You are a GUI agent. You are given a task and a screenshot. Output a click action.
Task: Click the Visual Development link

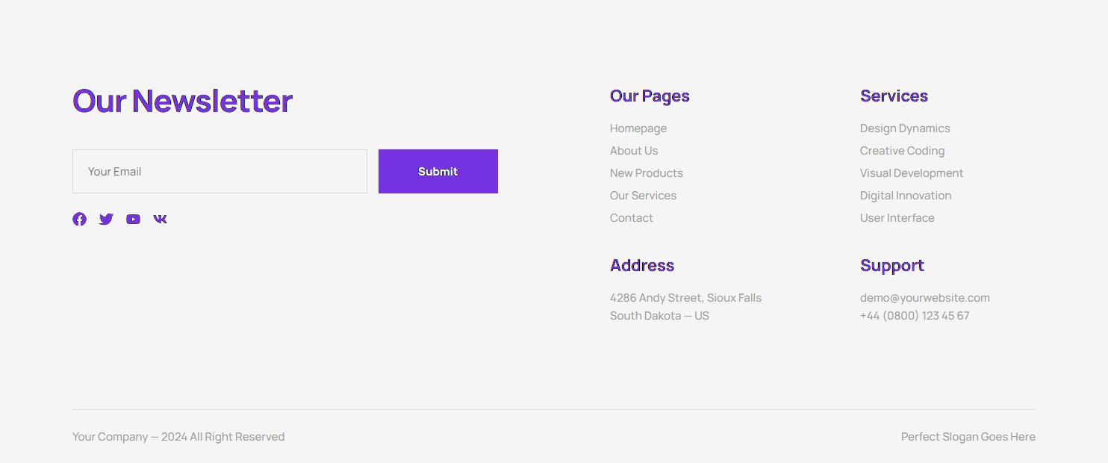(x=912, y=173)
